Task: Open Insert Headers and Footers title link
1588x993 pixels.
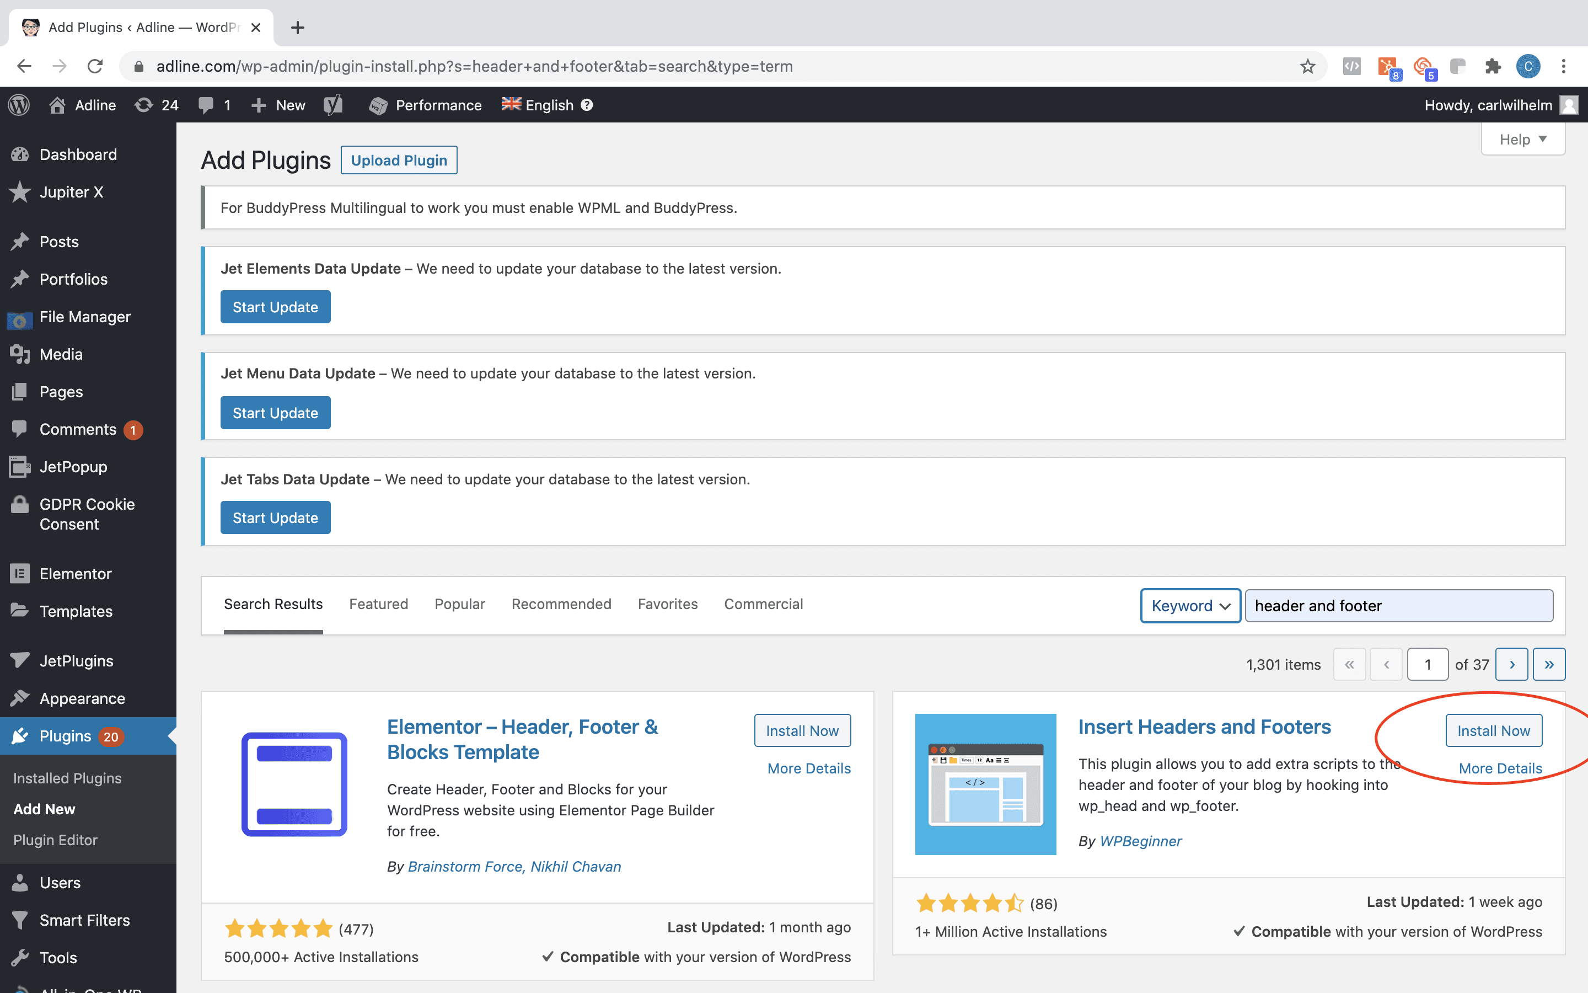Action: coord(1205,727)
